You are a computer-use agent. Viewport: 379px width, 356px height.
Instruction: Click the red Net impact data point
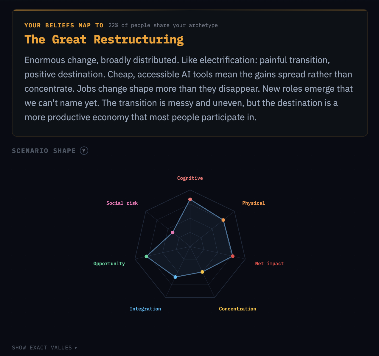pos(233,256)
